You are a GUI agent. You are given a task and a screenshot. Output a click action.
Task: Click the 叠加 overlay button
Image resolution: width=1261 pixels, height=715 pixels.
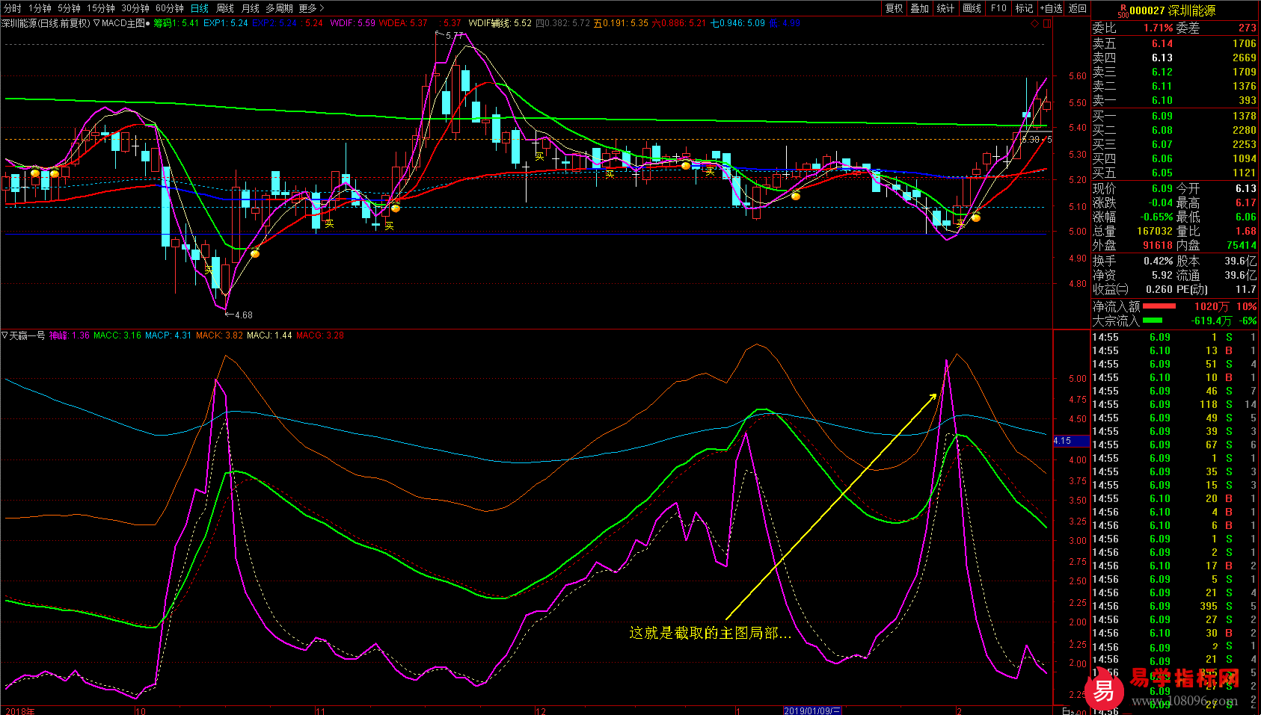pos(919,8)
